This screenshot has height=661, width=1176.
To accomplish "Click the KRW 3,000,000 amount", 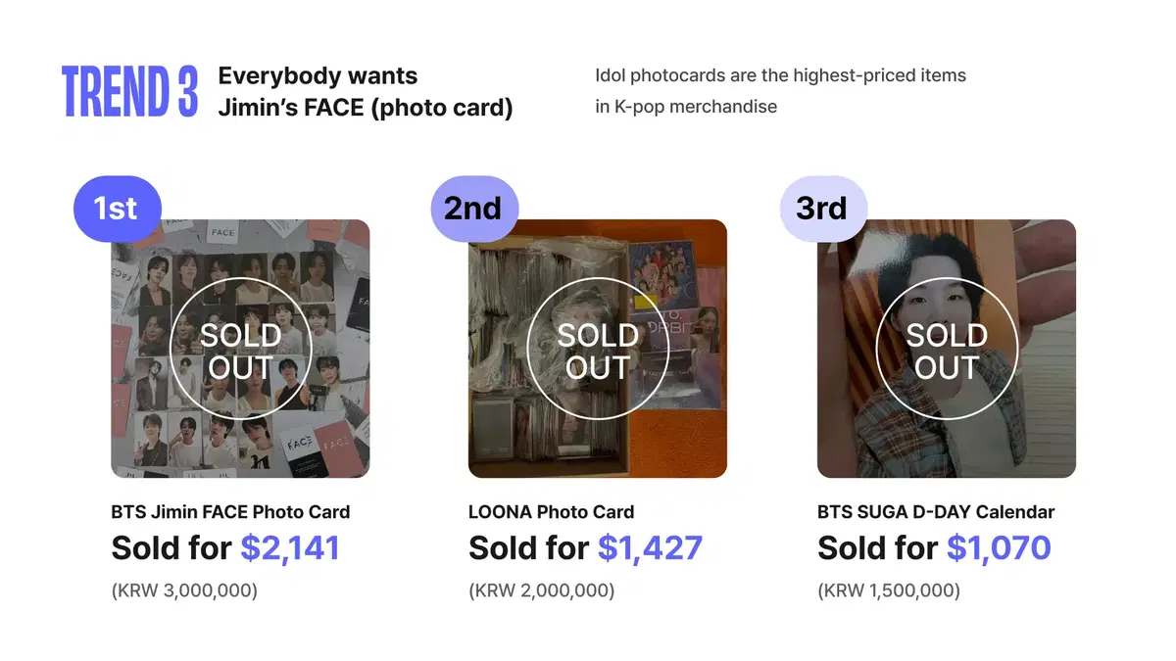I will [x=184, y=590].
